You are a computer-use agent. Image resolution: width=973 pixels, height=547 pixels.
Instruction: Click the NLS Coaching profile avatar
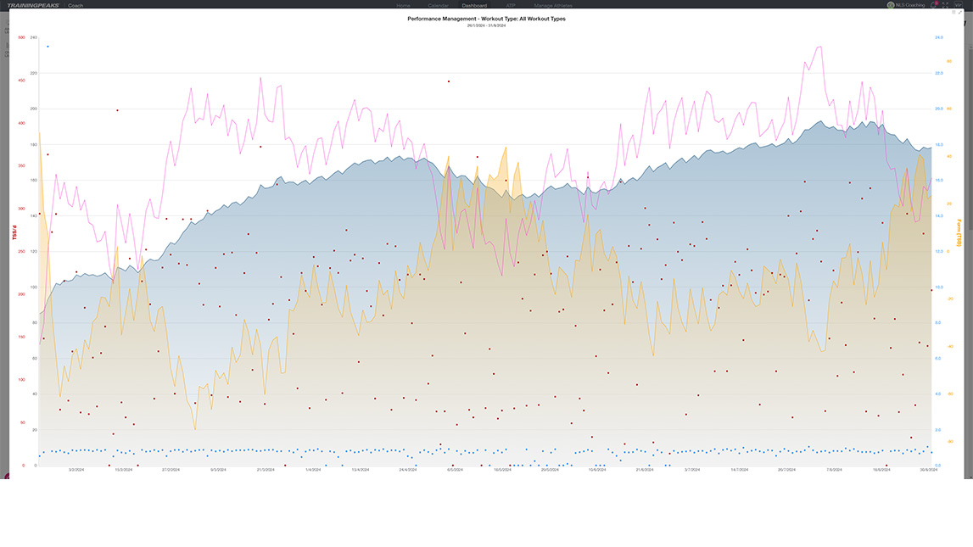(891, 5)
